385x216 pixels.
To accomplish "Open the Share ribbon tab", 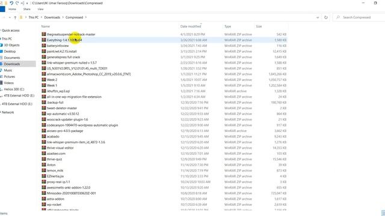I will (26, 9).
